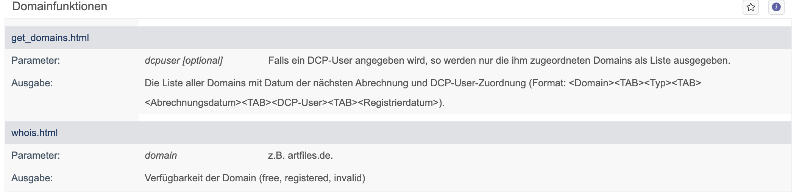
Task: Click the star favorite icon
Action: coord(751,7)
